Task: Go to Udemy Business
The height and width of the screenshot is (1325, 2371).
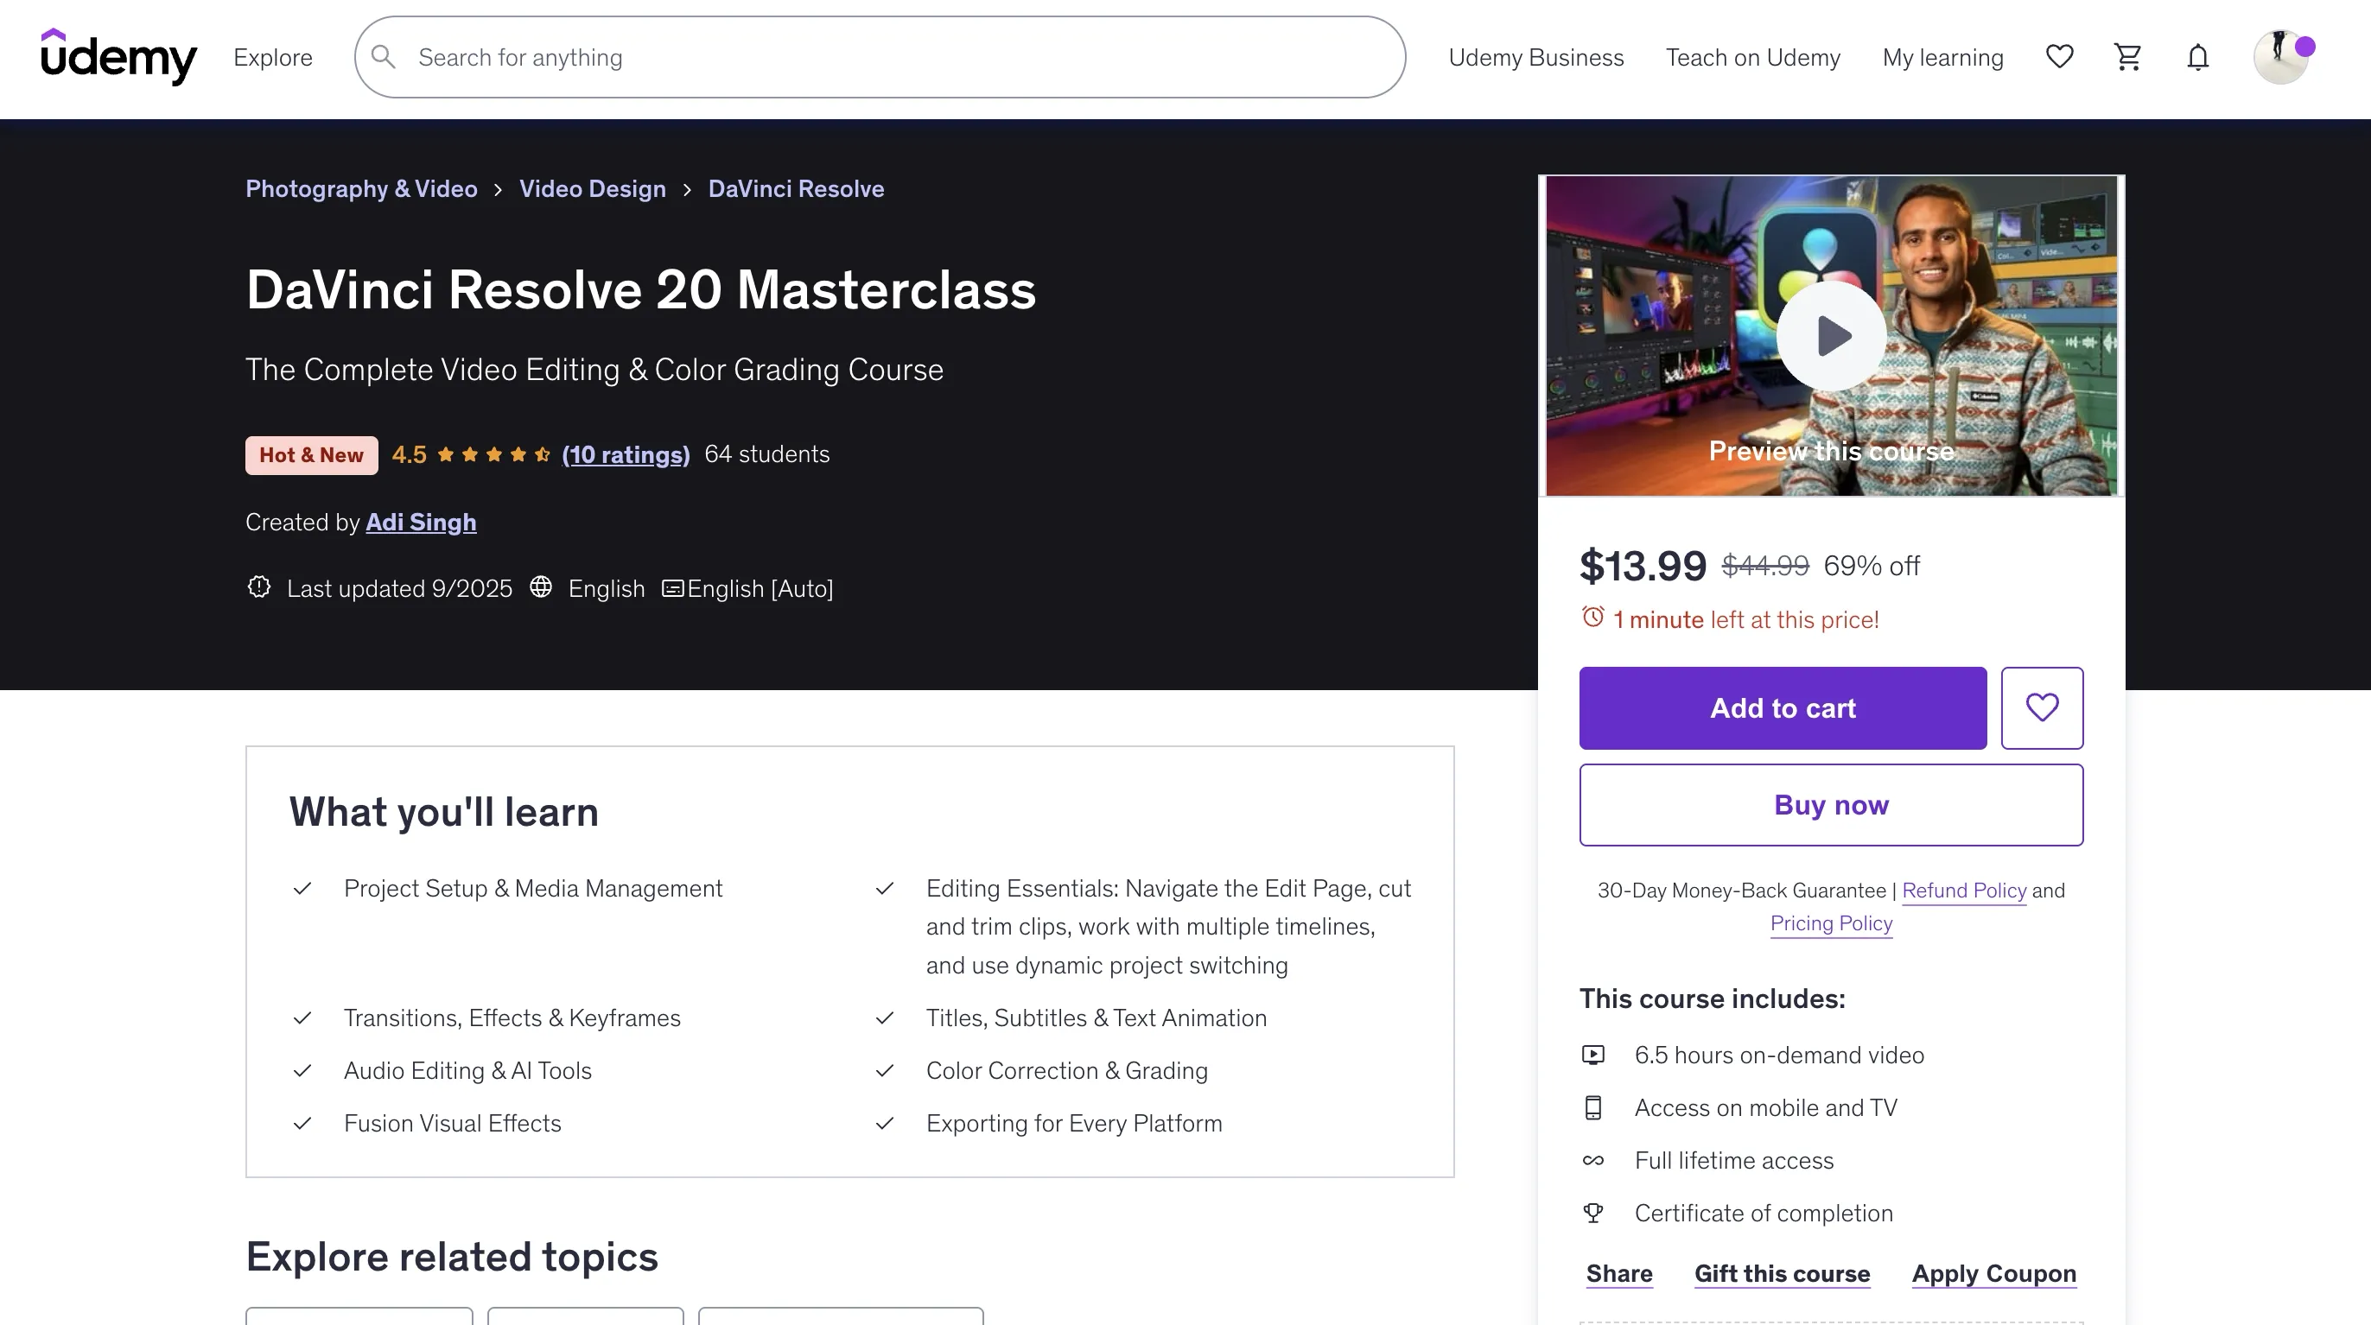Action: pyautogui.click(x=1535, y=57)
